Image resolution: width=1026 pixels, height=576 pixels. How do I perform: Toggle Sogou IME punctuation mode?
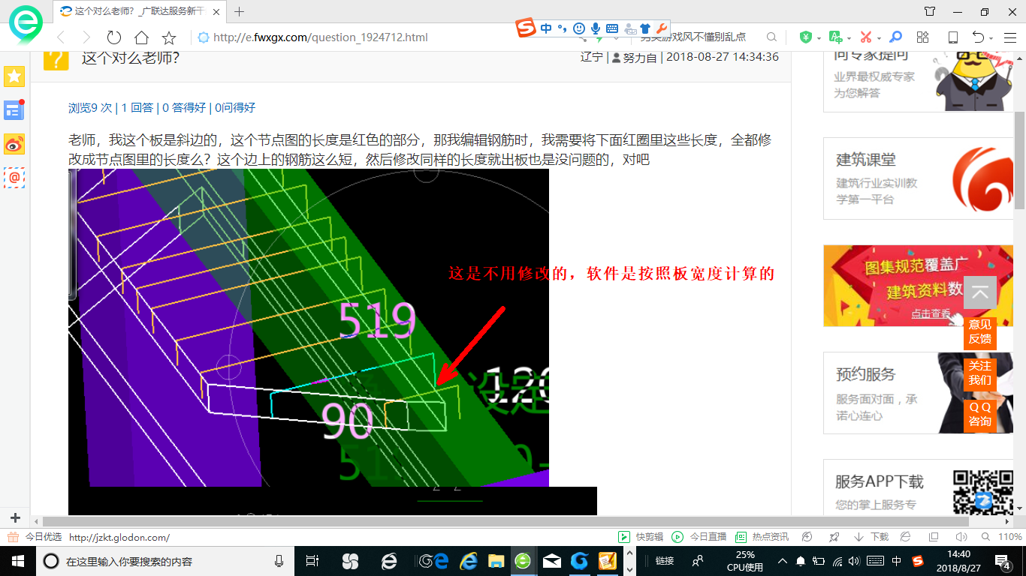click(562, 28)
